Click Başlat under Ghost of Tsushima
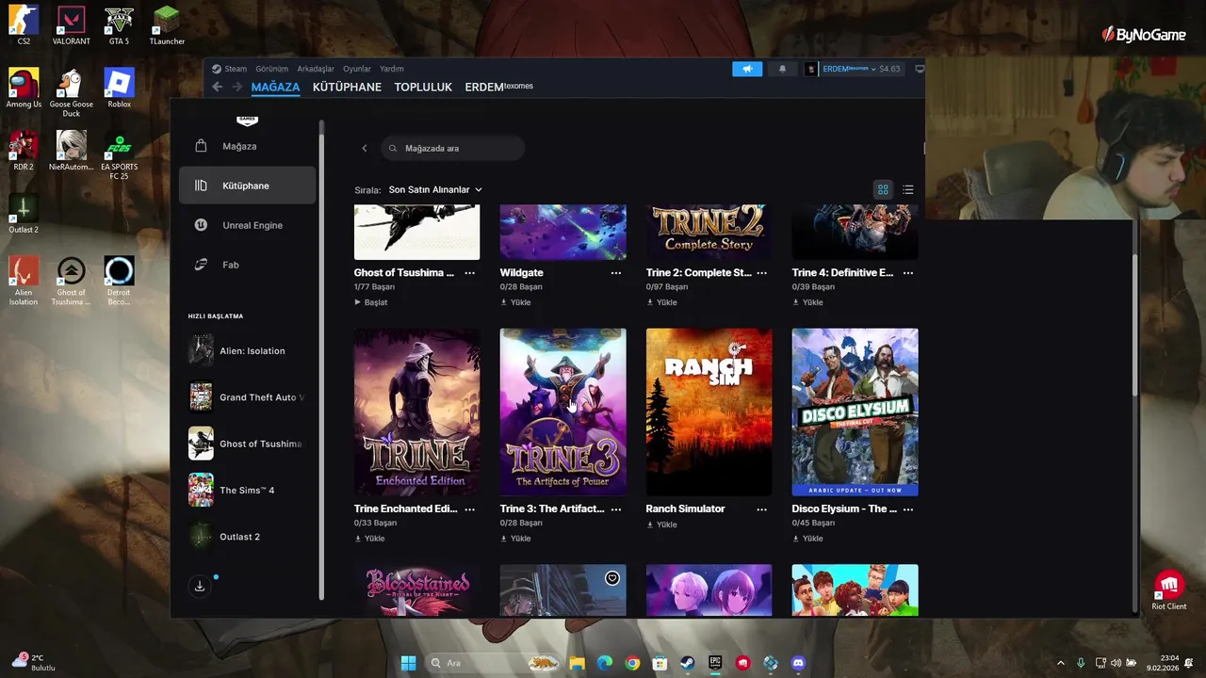This screenshot has width=1206, height=678. (x=371, y=302)
